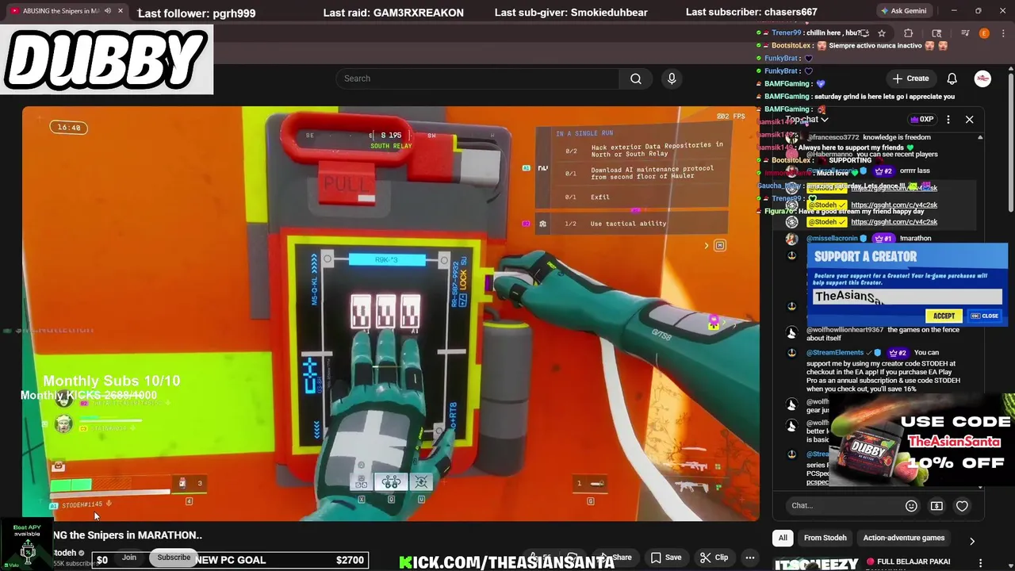The height and width of the screenshot is (571, 1015).
Task: Click the ACCEPT button in Support a Creator
Action: pyautogui.click(x=944, y=316)
